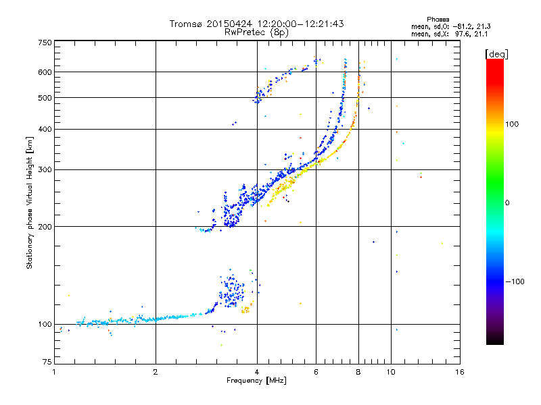Click the y-axis tick label '300'
The image size is (541, 405).
pos(45,169)
